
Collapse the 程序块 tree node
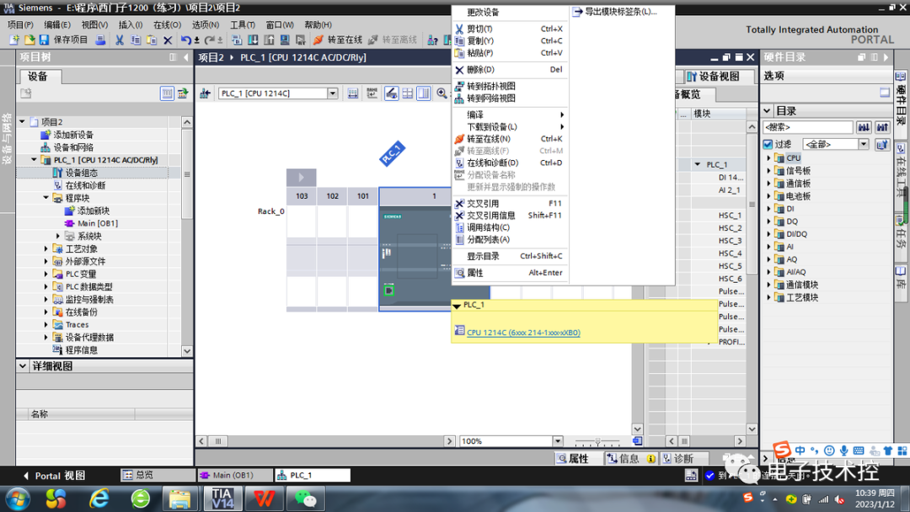coord(45,198)
